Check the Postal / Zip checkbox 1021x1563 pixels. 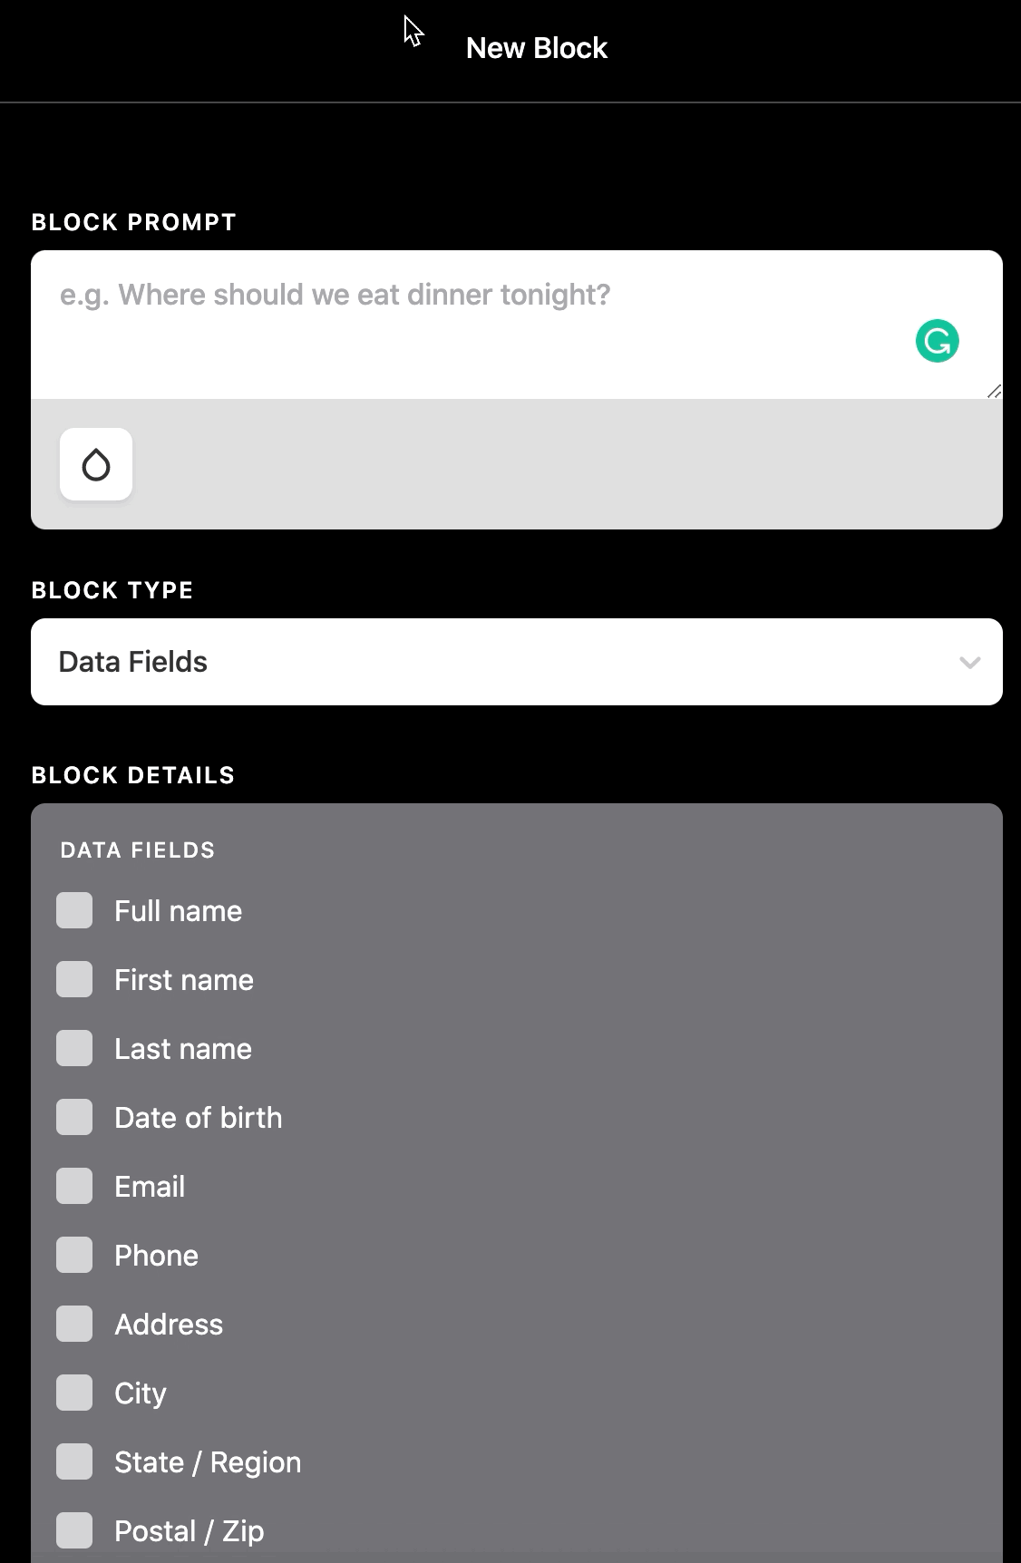74,1530
